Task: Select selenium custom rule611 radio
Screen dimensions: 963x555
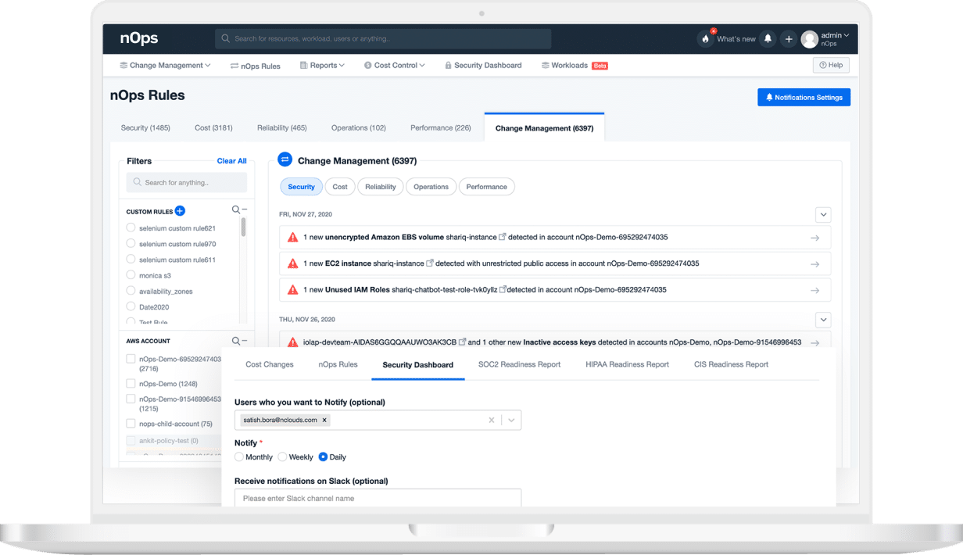Action: pyautogui.click(x=131, y=260)
